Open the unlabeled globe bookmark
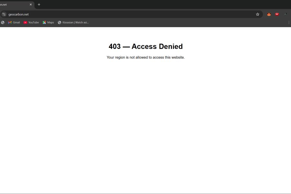The image size is (291, 194). [x=3, y=22]
